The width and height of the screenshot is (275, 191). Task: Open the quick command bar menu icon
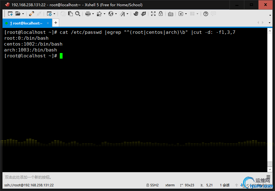[x=268, y=176]
